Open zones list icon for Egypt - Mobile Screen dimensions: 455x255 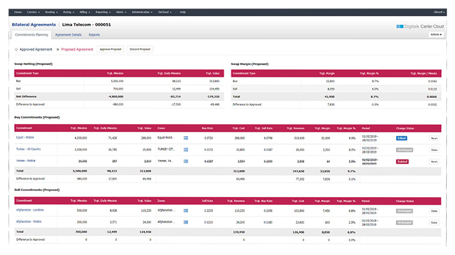pyautogui.click(x=186, y=138)
